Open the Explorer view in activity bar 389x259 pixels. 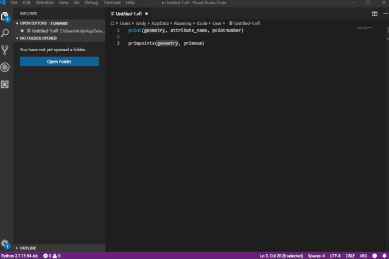click(5, 16)
